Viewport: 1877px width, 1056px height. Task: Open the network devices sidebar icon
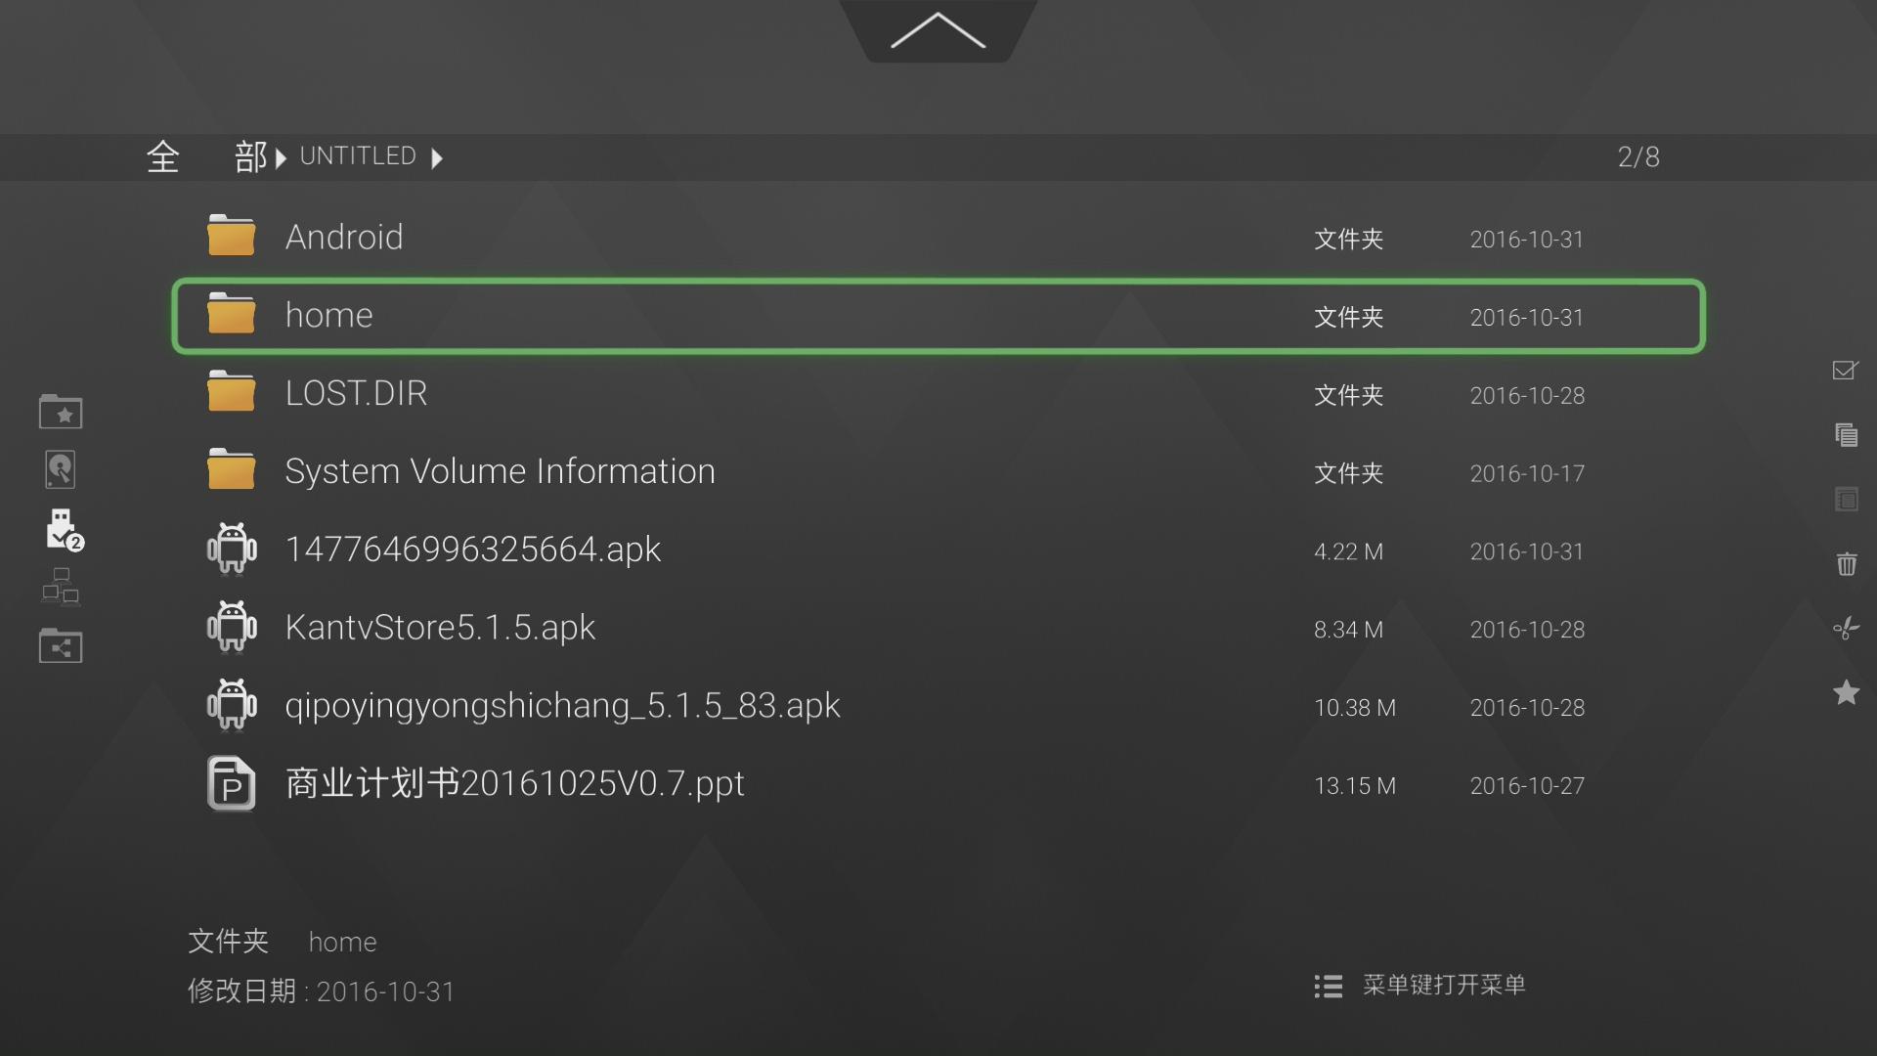(61, 587)
